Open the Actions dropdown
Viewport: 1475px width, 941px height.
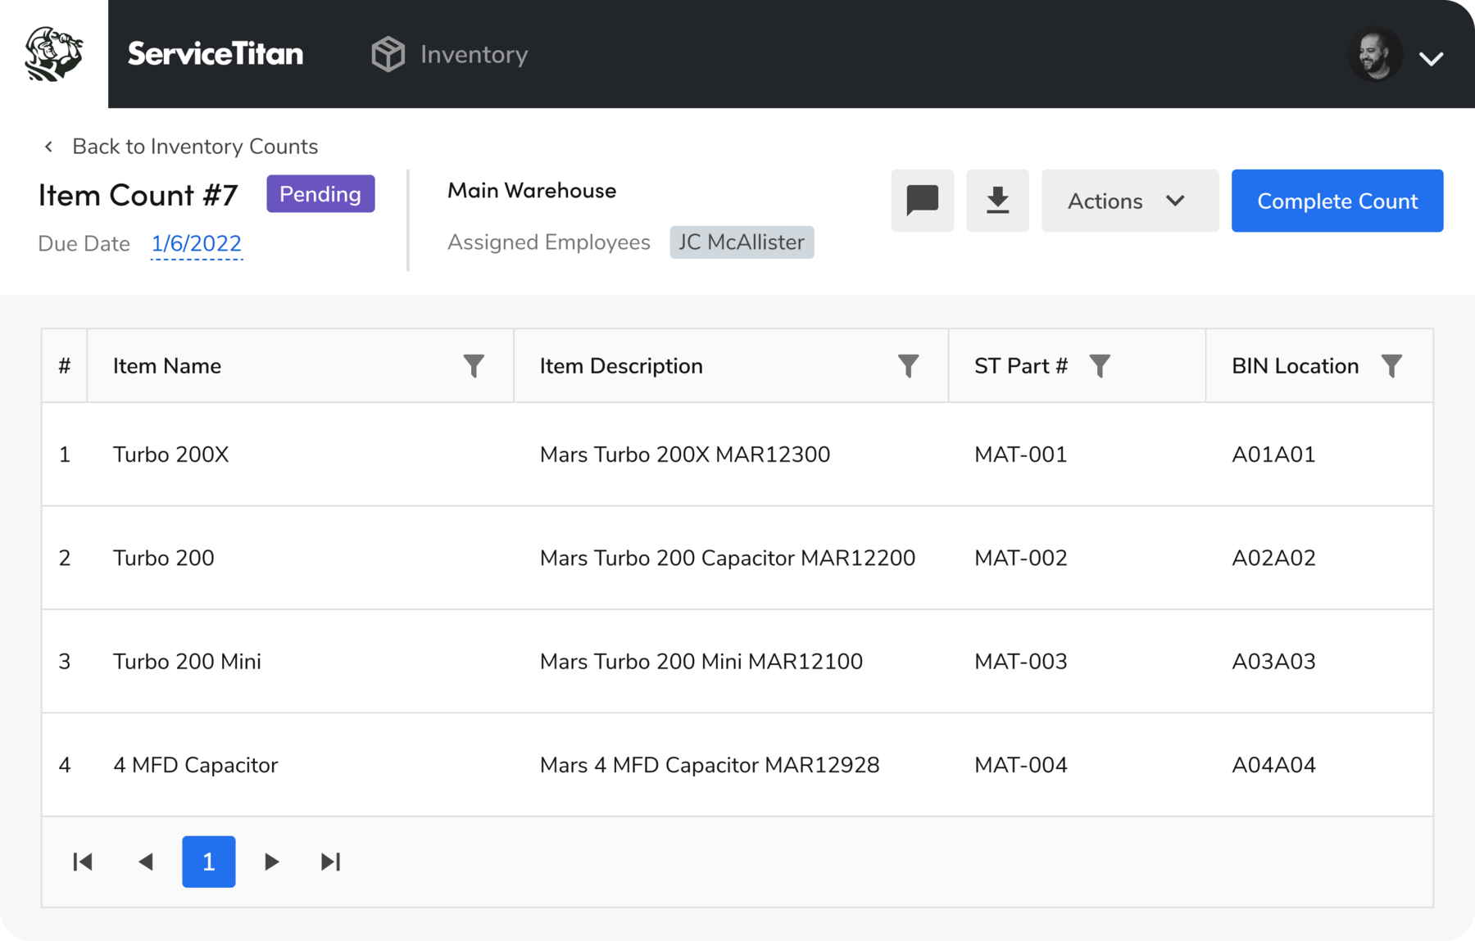coord(1129,201)
